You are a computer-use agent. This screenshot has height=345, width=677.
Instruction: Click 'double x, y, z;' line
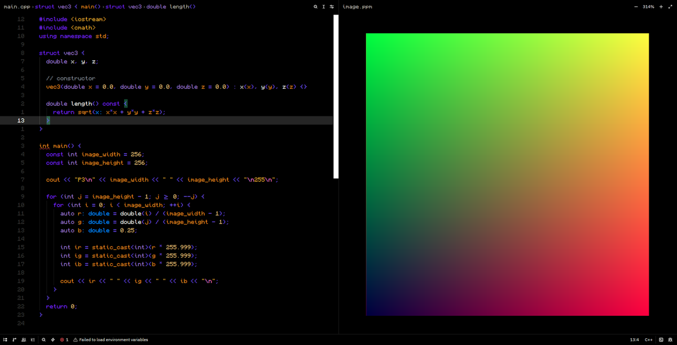[72, 61]
